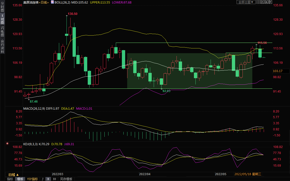The image size is (290, 181).
Task: Click the play-forward chart icon
Action: (266, 2)
